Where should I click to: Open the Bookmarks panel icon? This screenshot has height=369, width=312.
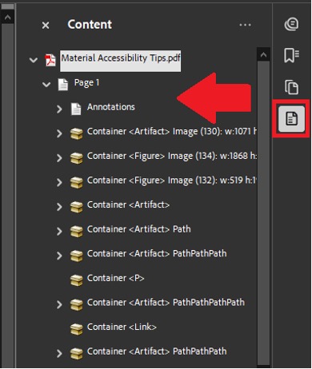coord(291,55)
